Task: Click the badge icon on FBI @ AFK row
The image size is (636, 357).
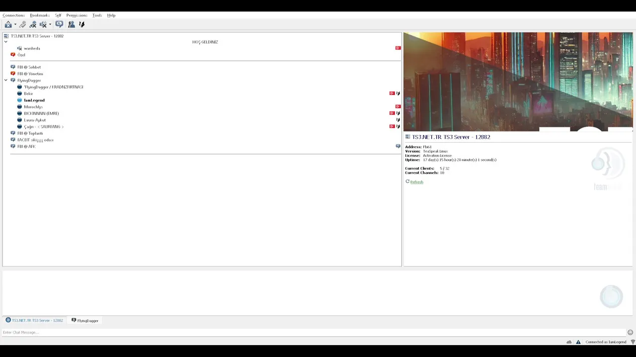Action: click(x=398, y=146)
